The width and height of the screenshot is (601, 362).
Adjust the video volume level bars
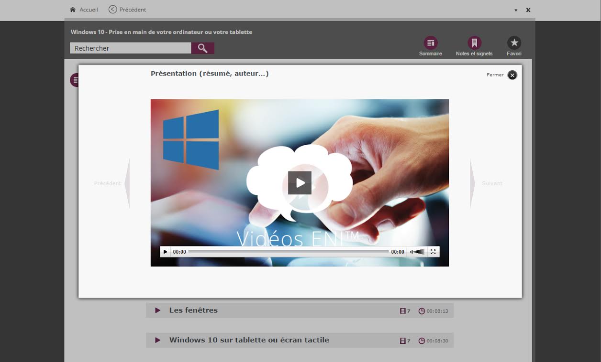click(417, 252)
